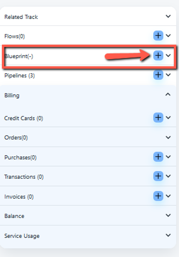
Task: Expand the Purchases list chevron
Action: 168,157
